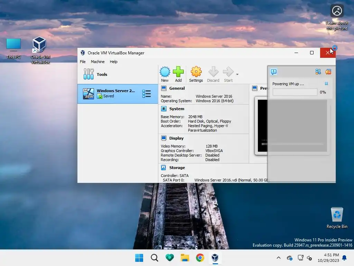Select Windows Server 2016 VM entry
Image resolution: width=354 pixels, height=266 pixels.
(118, 94)
